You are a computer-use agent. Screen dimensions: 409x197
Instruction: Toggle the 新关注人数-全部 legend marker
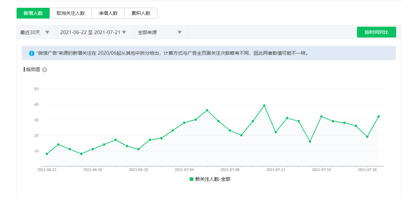(x=191, y=179)
